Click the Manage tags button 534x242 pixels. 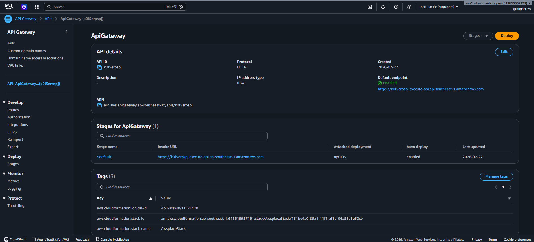click(x=496, y=176)
